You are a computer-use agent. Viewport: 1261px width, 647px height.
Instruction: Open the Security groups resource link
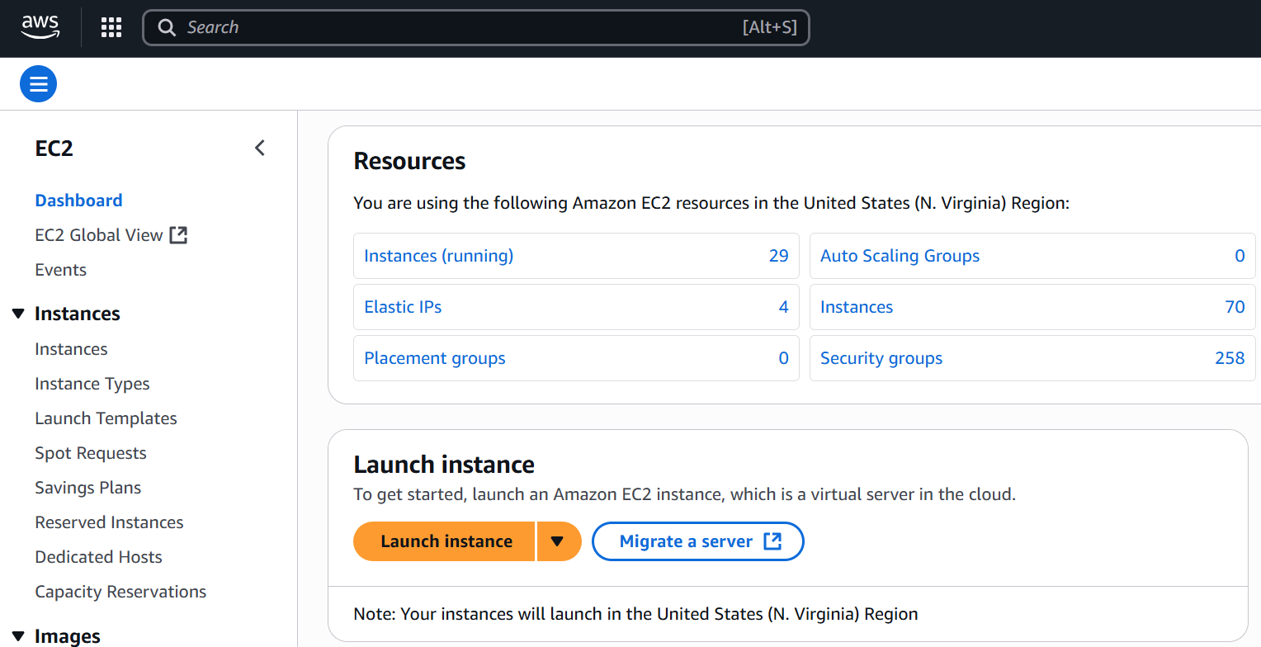pos(881,357)
